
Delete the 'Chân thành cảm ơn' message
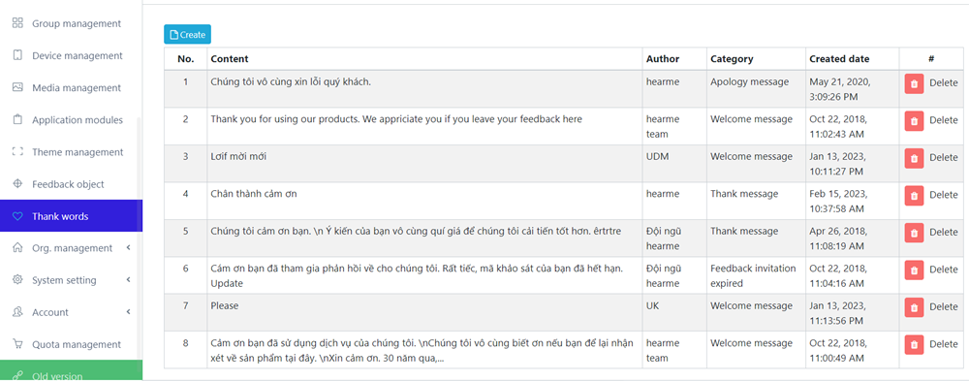click(931, 195)
